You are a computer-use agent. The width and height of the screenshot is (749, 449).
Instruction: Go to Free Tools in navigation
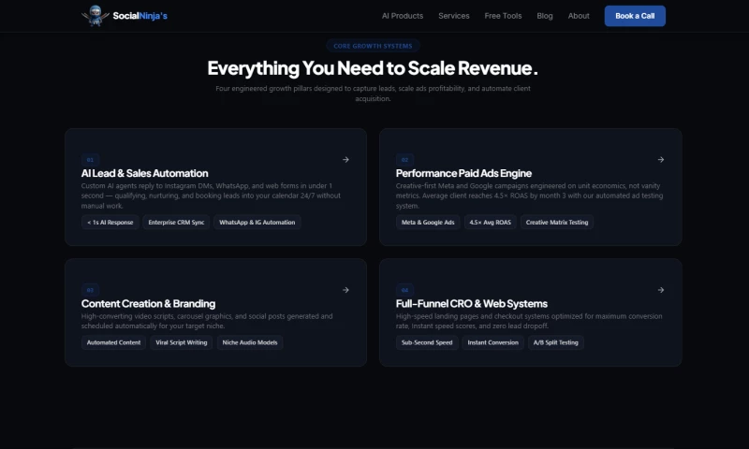(503, 16)
